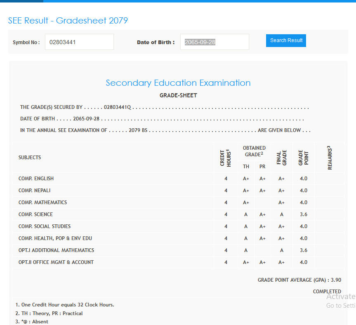Select COMP. HEALTH, POP & ENV EDU row
Screen dimensions: 356x325
coord(55,238)
